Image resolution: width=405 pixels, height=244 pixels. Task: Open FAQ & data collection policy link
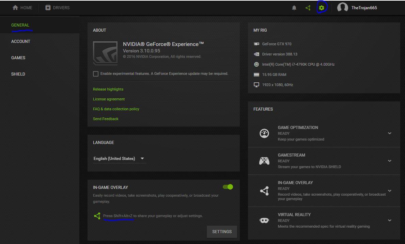116,109
